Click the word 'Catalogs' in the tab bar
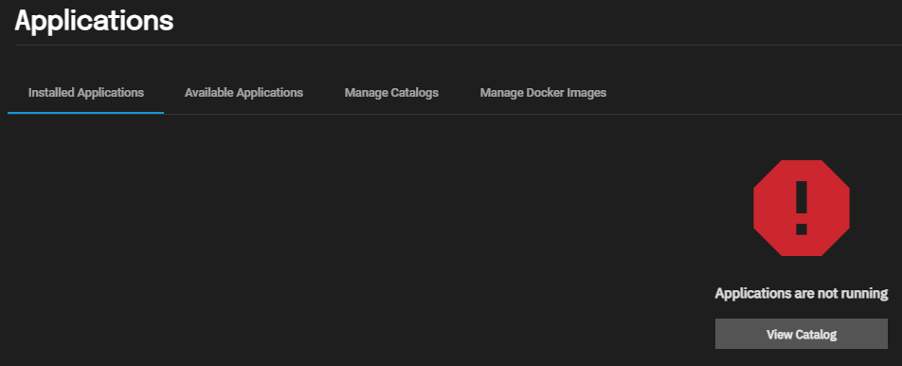The height and width of the screenshot is (366, 902). pyautogui.click(x=415, y=93)
